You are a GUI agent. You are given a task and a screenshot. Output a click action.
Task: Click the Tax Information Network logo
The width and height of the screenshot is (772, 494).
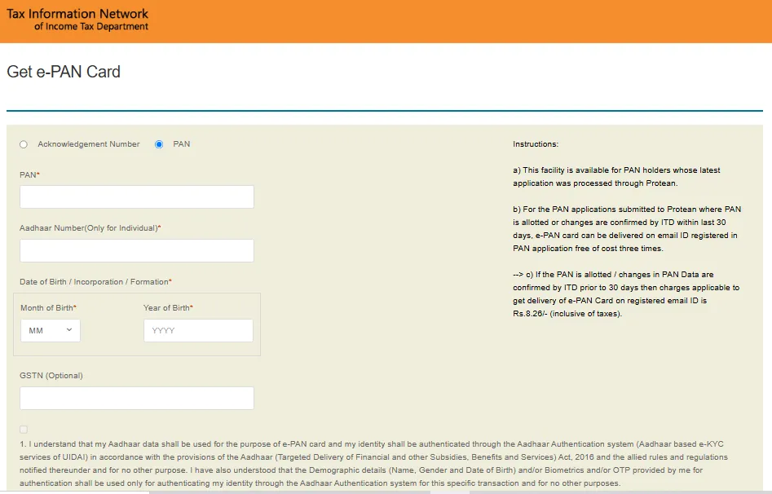click(x=78, y=20)
